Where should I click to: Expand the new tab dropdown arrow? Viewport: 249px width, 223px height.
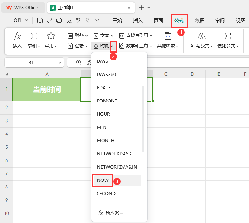(x=149, y=8)
